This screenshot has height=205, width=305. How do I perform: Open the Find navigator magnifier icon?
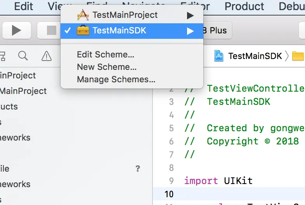pos(23,56)
